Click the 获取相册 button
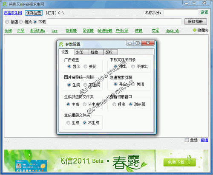The width and height of the screenshot is (213, 175). pos(196,22)
